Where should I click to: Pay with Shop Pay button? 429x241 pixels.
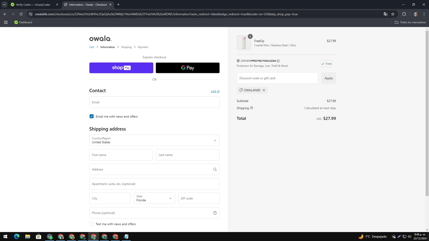click(121, 68)
